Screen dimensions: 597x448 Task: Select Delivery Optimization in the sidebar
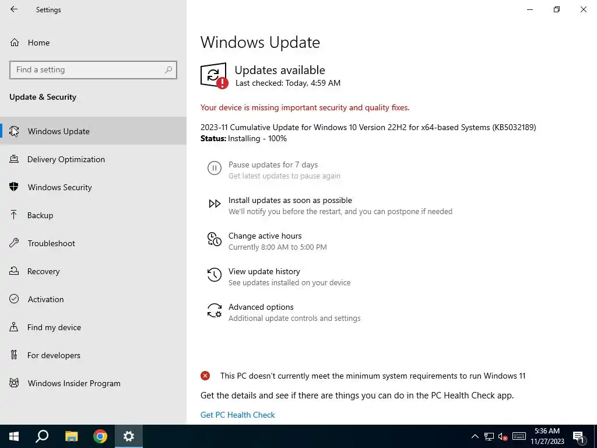point(93,159)
